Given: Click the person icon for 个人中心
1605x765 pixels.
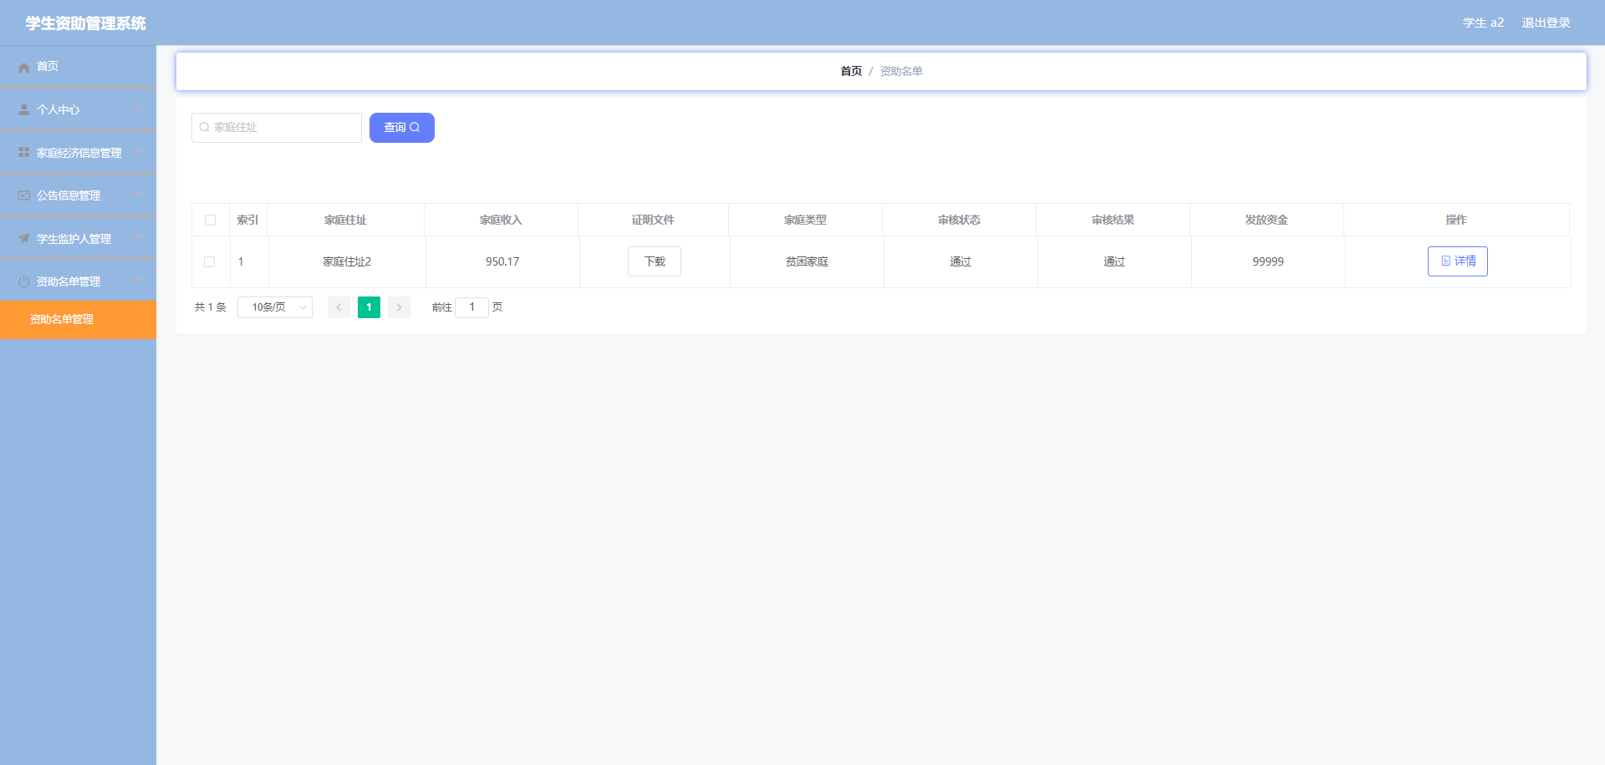Looking at the screenshot, I should [x=24, y=109].
